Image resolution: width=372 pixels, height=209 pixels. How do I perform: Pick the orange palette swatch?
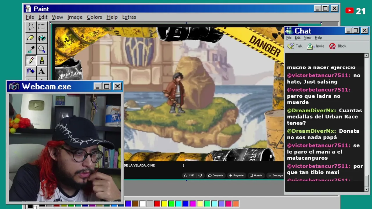click(x=236, y=204)
